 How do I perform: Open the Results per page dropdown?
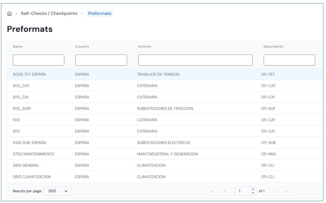point(57,191)
